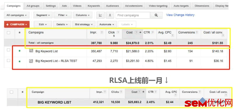Viewport: 234px width, 109px height.
Task: Click the $21,588.0 cost value
Action: [x=133, y=51]
